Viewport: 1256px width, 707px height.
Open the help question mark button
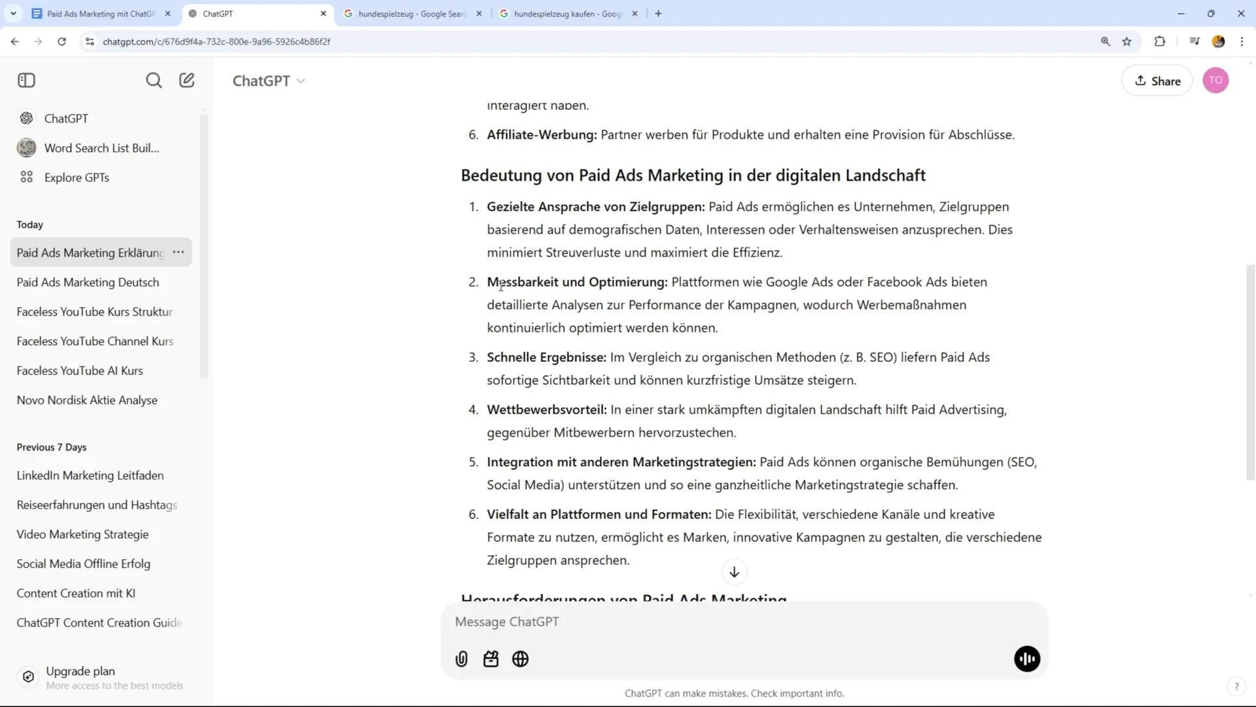pyautogui.click(x=1236, y=687)
